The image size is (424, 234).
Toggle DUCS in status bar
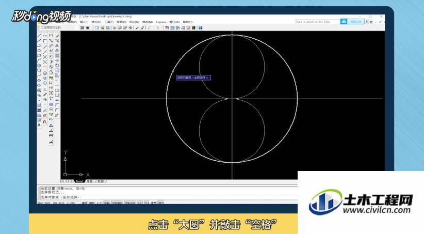coord(140,202)
